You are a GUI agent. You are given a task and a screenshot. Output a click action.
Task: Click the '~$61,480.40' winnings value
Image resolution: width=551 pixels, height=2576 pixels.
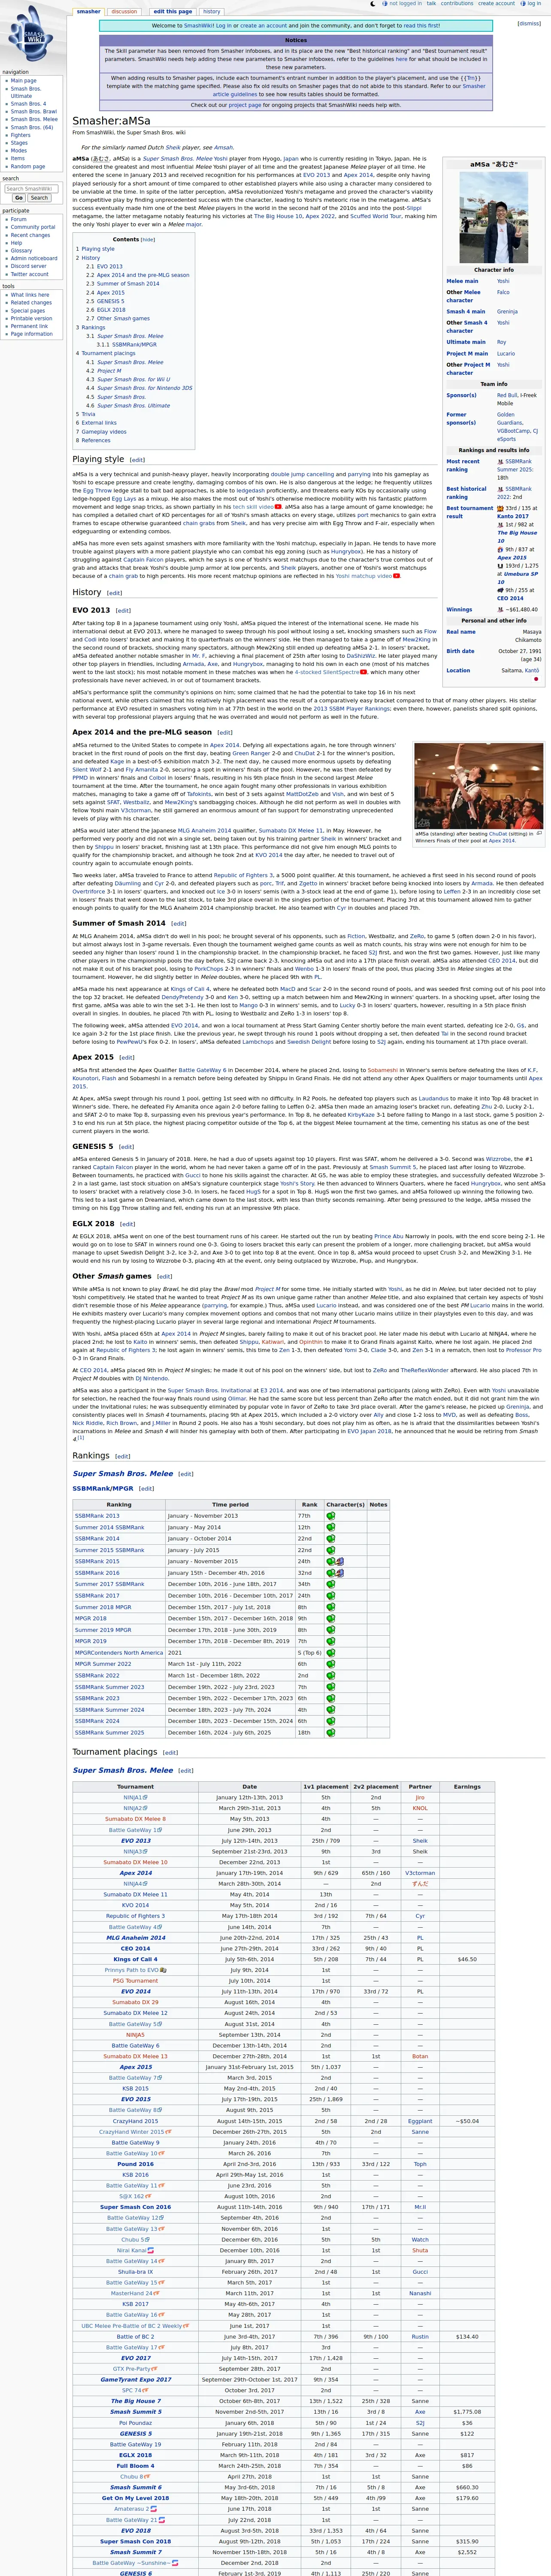coord(521,609)
